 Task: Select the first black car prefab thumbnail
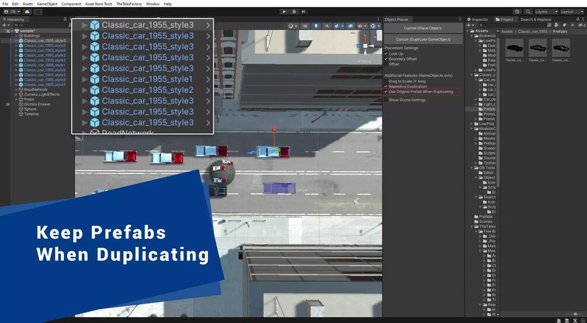click(x=514, y=48)
